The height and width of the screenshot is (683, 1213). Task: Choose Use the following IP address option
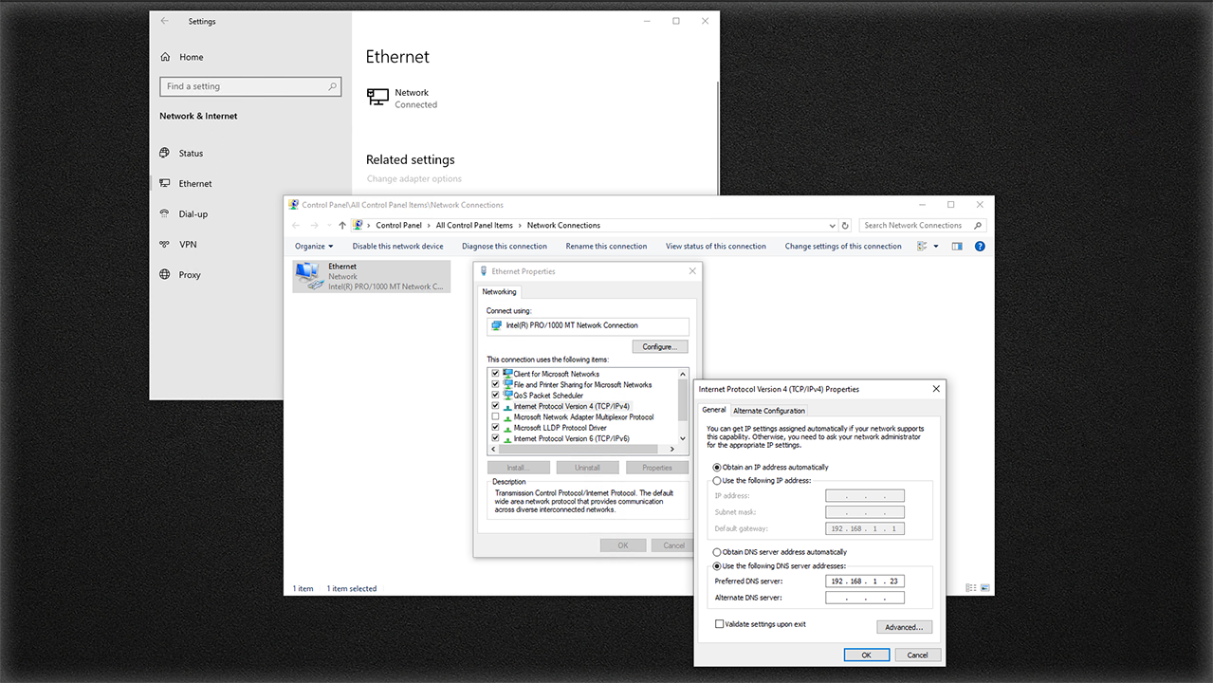[717, 481]
